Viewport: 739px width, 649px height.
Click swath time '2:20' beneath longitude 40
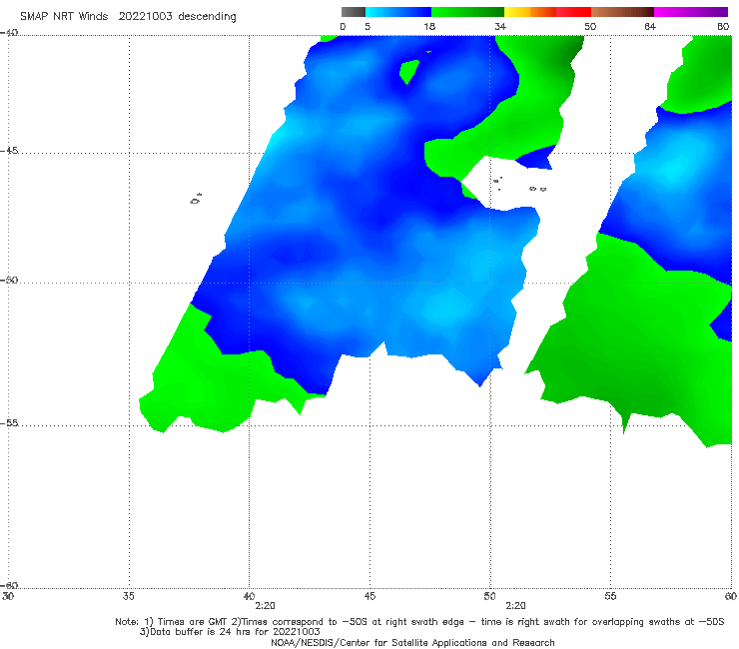[265, 606]
